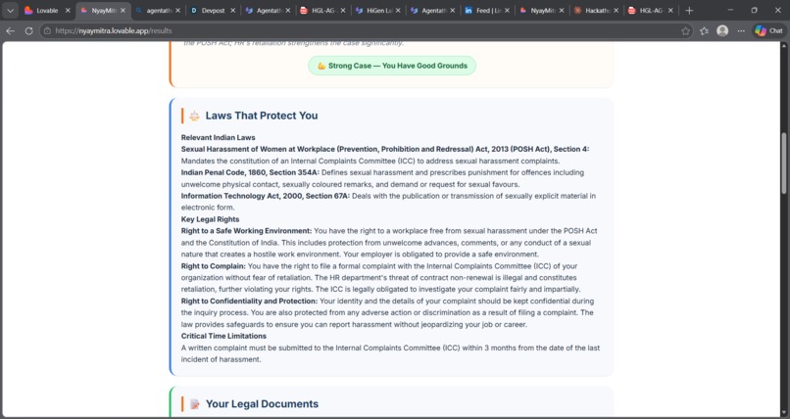Click the Strong Case badge

pyautogui.click(x=392, y=66)
